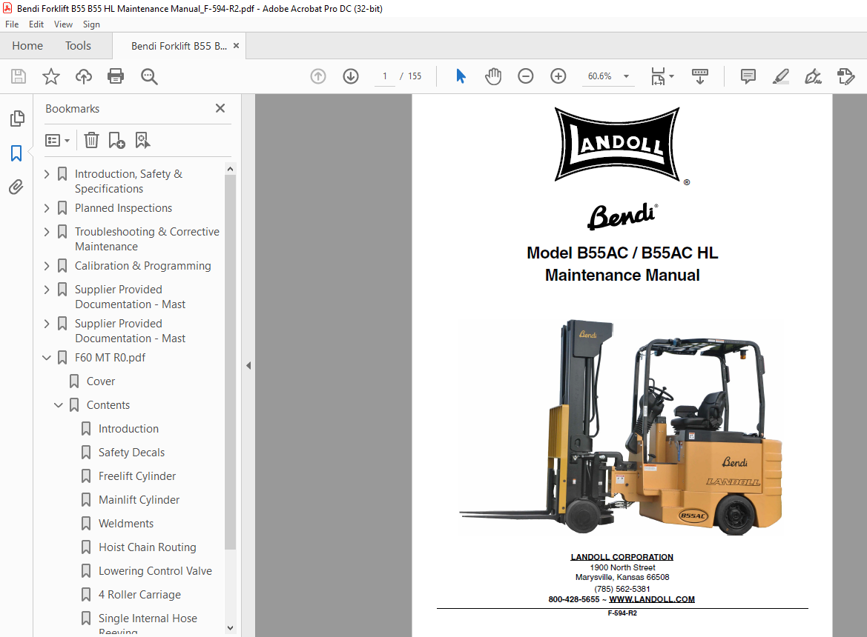Click the stamp/share tool icon at toolbar end
This screenshot has width=867, height=637.
(845, 76)
